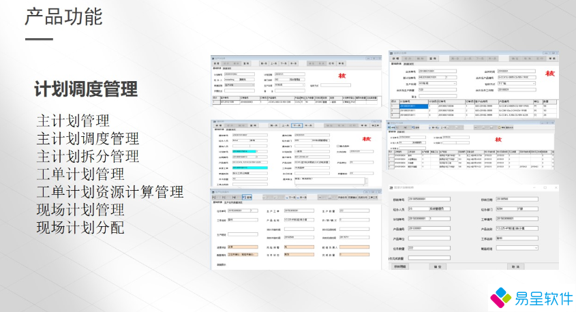Open the 组织方式 dropdown in 合同单号 window

click(517, 83)
